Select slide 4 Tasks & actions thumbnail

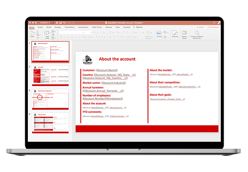tap(50, 123)
